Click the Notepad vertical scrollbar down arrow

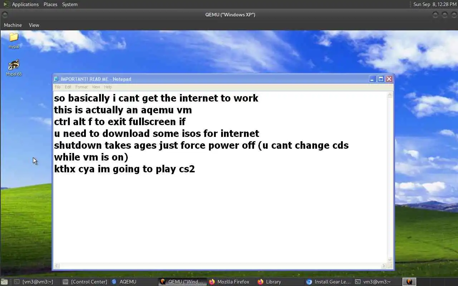(390, 260)
